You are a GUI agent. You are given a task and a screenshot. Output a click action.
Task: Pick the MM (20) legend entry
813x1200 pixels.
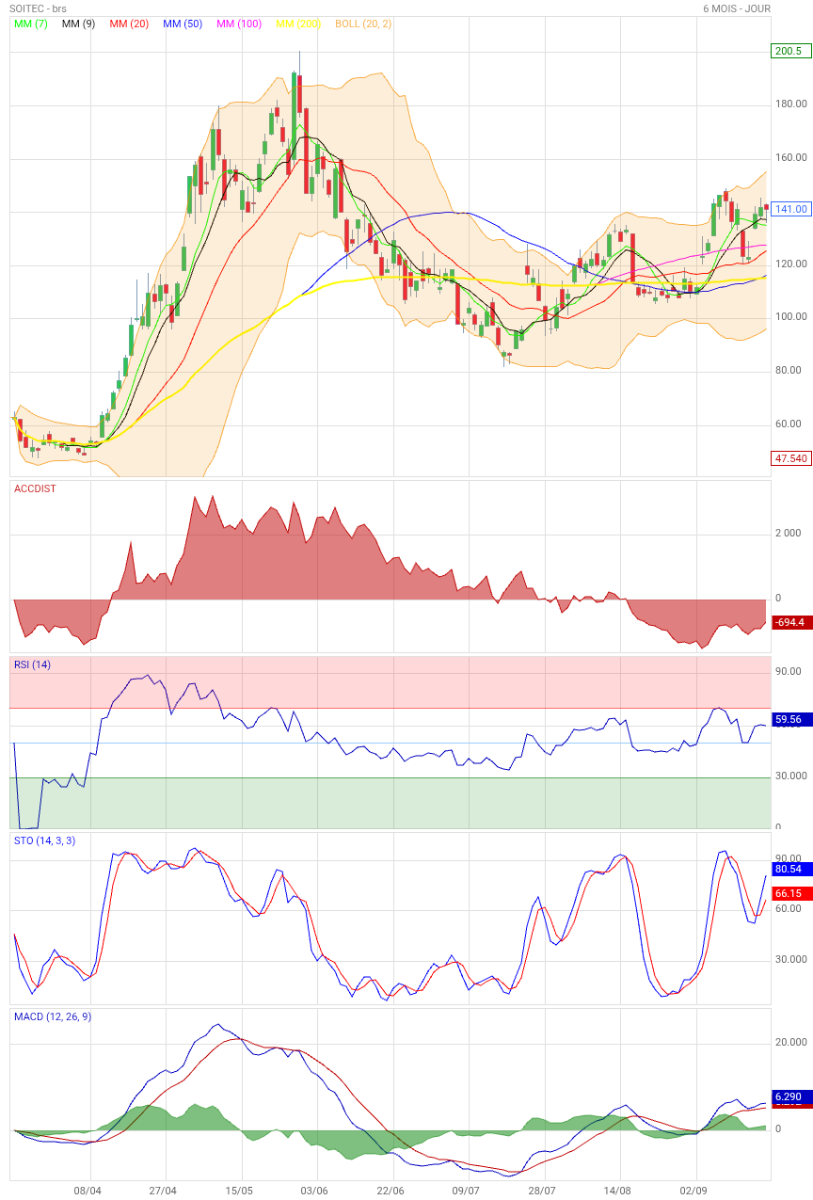(129, 24)
